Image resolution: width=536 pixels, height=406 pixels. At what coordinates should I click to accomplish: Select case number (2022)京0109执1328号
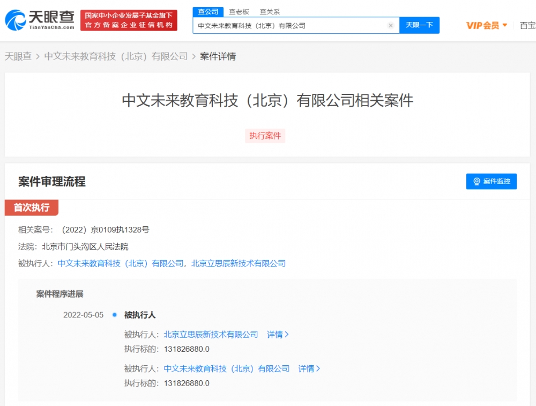[105, 230]
